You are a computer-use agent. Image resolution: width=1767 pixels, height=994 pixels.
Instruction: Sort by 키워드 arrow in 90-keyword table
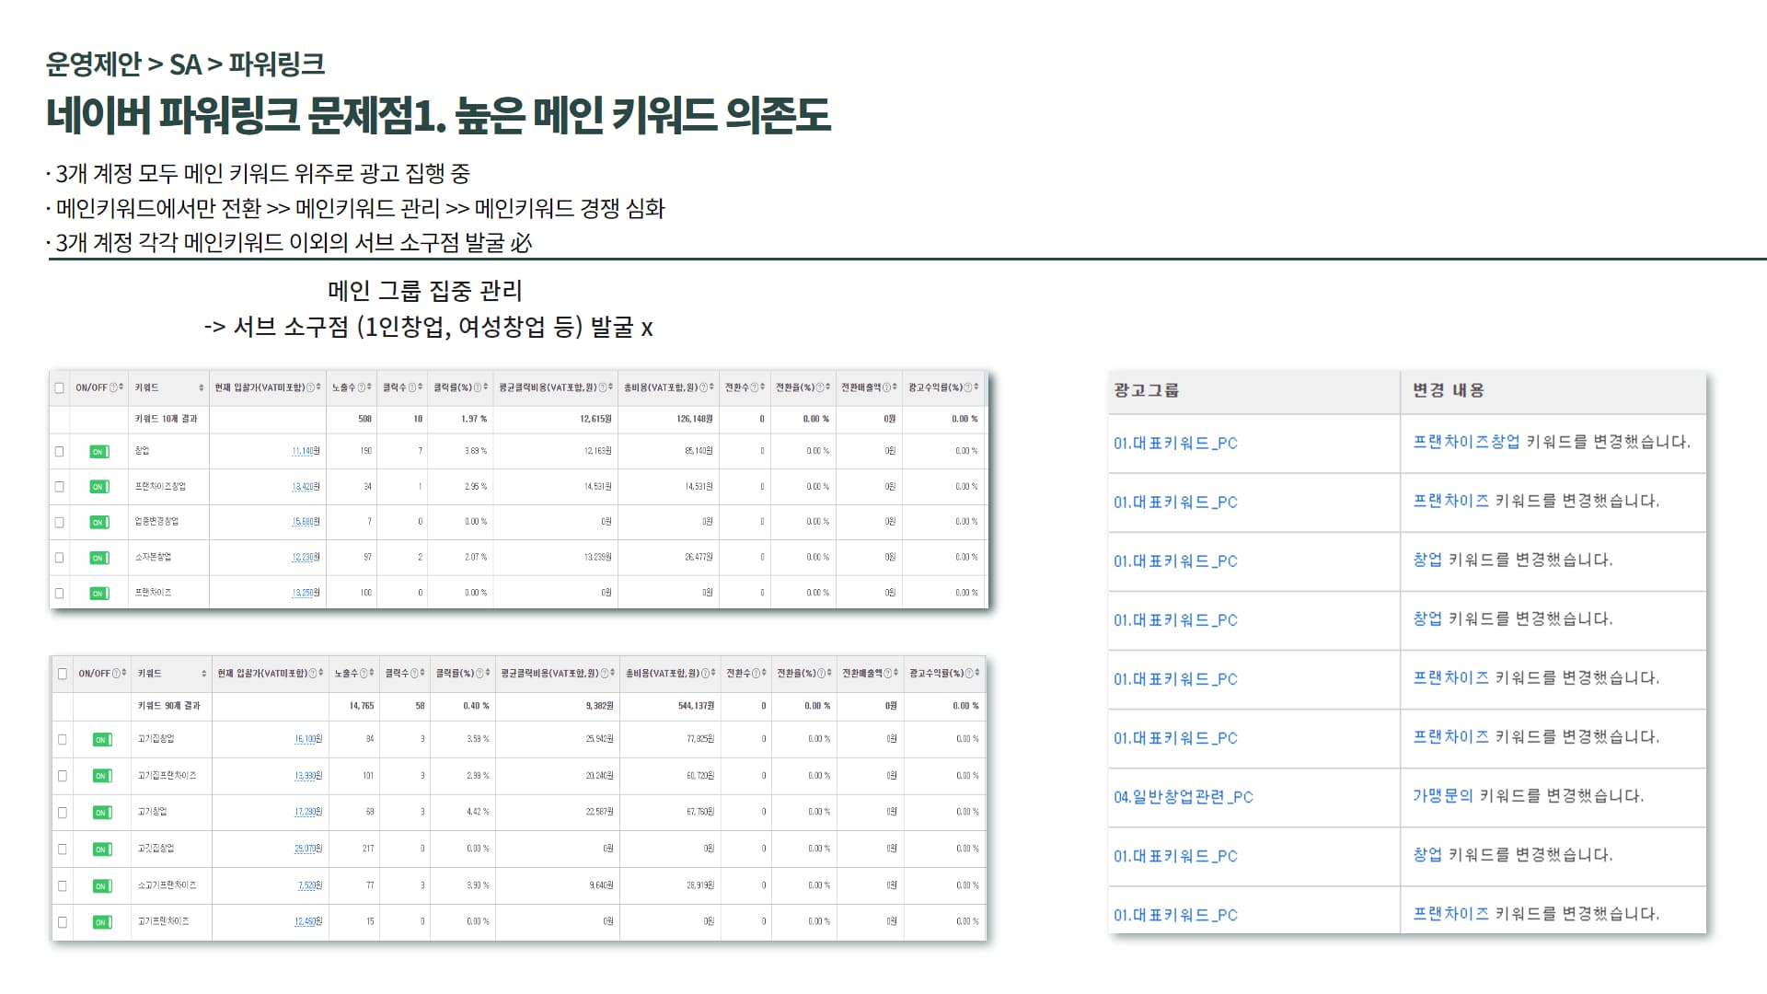click(x=204, y=674)
